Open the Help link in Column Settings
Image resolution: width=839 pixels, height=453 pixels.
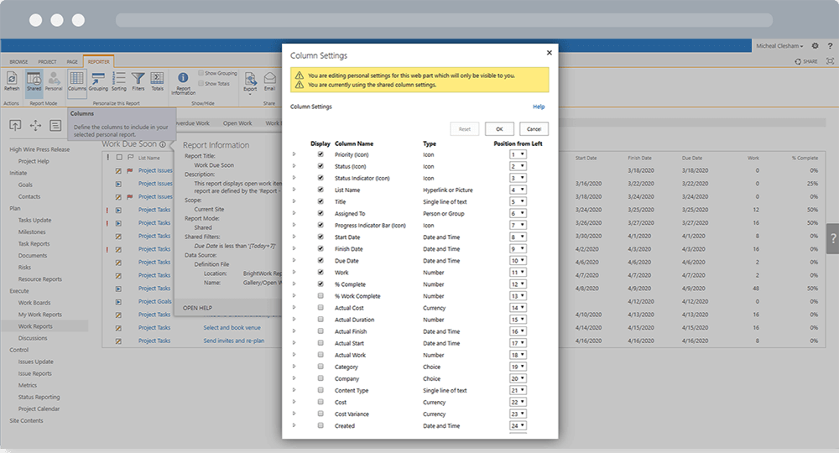[539, 107]
